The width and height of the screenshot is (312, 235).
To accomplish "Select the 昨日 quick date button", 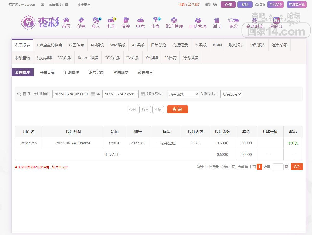I will (145, 110).
